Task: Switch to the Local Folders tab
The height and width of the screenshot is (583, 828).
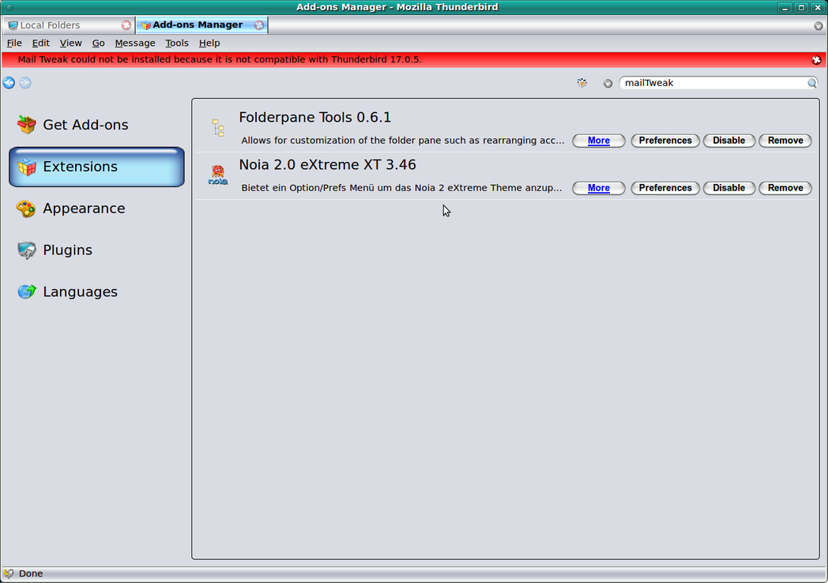Action: click(x=69, y=25)
